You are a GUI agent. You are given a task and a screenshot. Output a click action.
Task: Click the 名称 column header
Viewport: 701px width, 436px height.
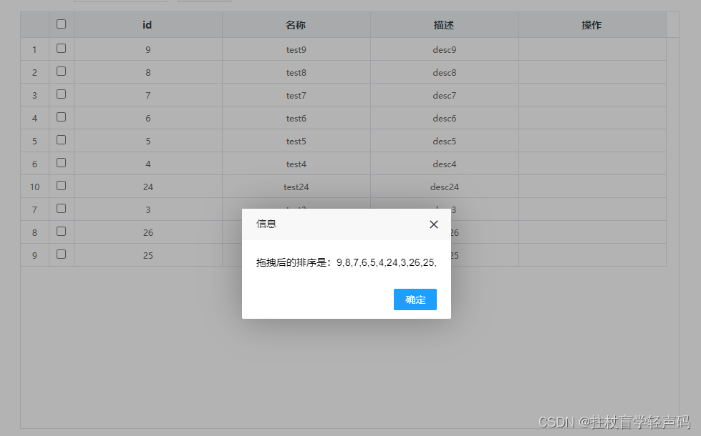click(296, 24)
